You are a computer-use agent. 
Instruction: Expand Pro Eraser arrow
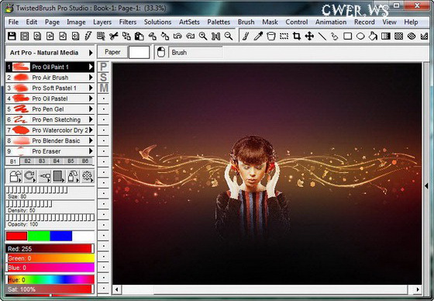pos(91,151)
